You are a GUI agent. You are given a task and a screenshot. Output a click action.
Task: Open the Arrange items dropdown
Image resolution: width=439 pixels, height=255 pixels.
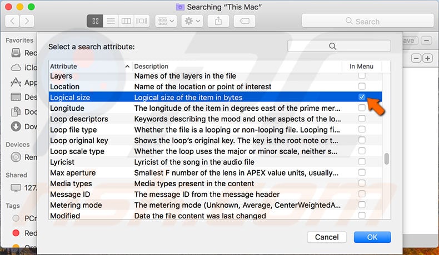pyautogui.click(x=167, y=21)
